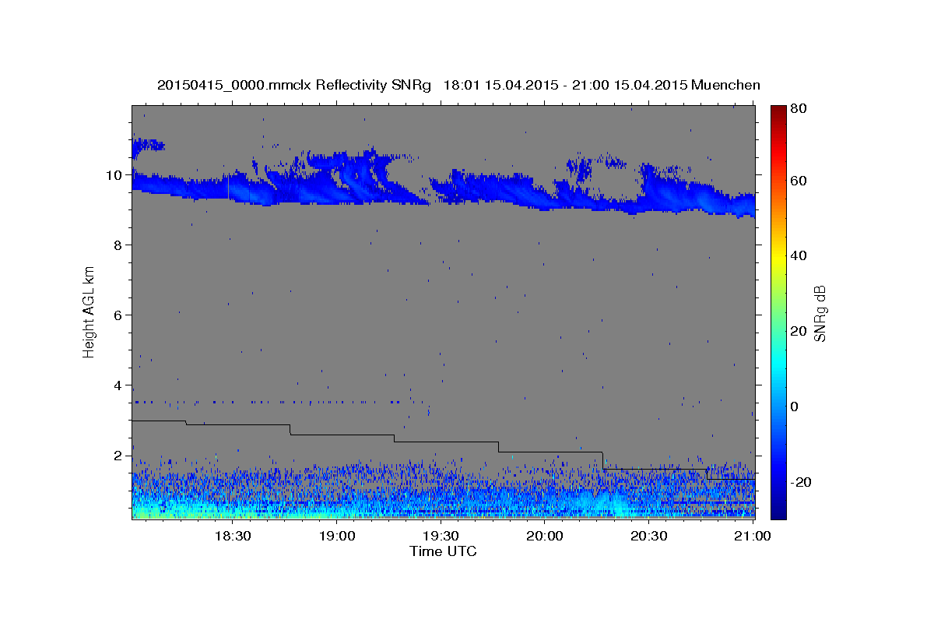The image size is (934, 623).
Task: Click the colorbar value 60
Action: point(799,181)
